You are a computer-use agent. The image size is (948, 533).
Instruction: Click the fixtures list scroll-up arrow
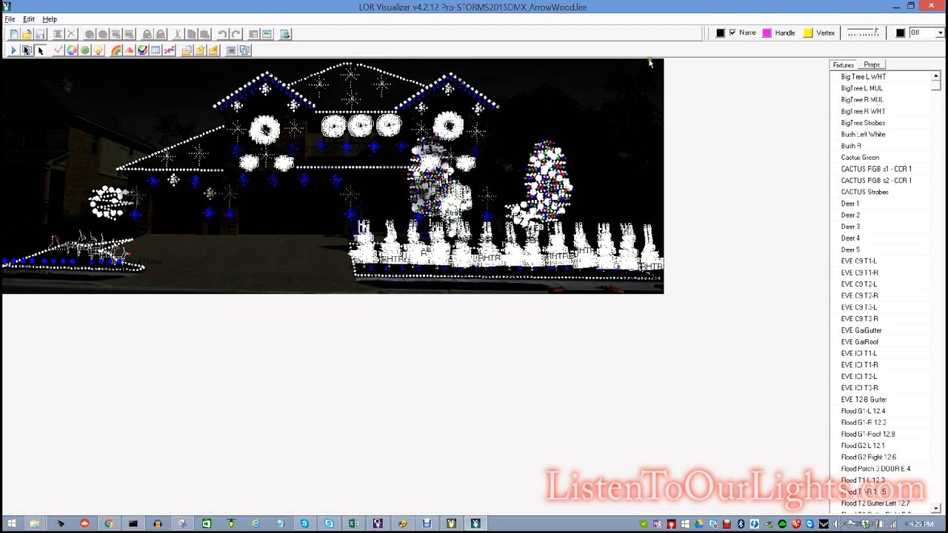[936, 76]
